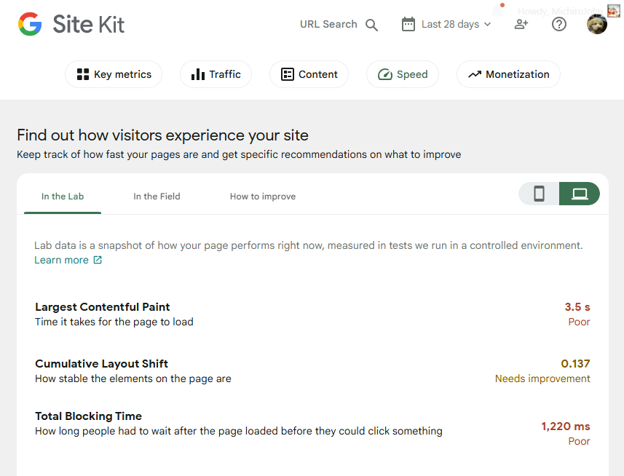
Task: Go to the Traffic section
Action: 216,74
